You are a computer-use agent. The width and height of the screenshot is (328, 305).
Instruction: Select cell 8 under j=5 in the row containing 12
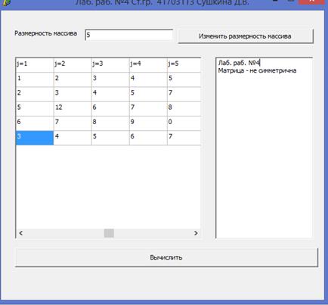coord(184,109)
